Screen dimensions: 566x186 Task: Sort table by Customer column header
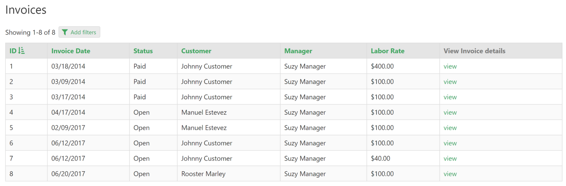[196, 51]
